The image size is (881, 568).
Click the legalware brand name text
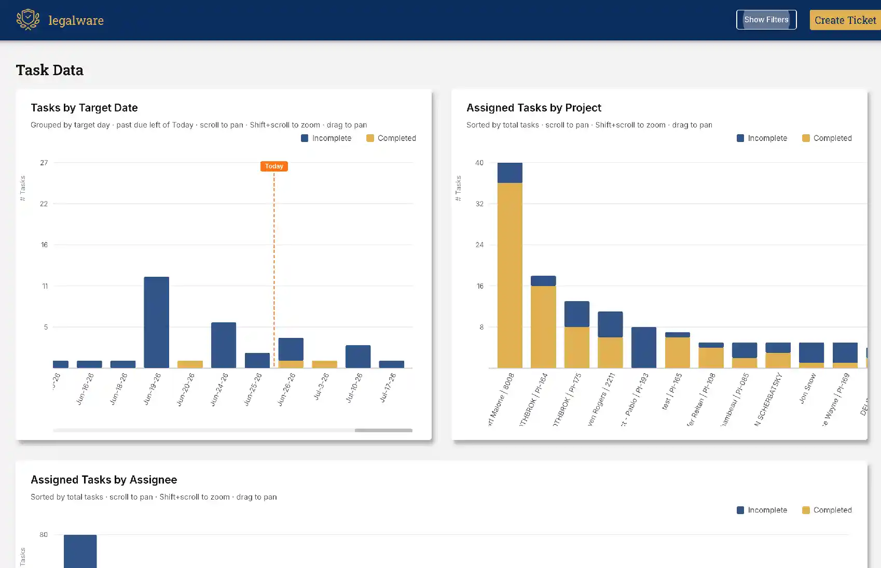(76, 20)
